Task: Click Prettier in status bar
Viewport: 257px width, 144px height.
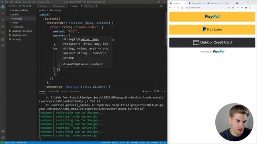Action: pos(155,143)
